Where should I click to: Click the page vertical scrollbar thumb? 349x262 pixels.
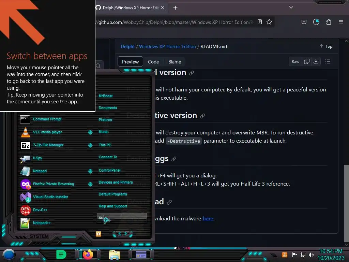346,203
